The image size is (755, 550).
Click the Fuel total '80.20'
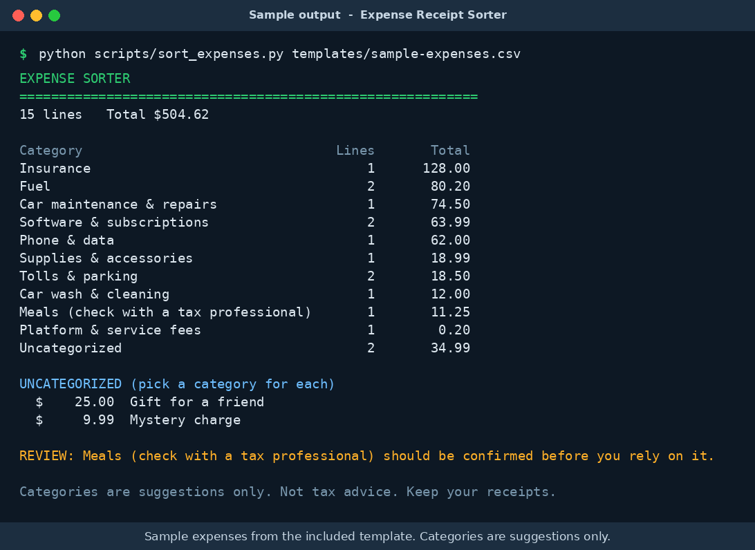pyautogui.click(x=450, y=187)
